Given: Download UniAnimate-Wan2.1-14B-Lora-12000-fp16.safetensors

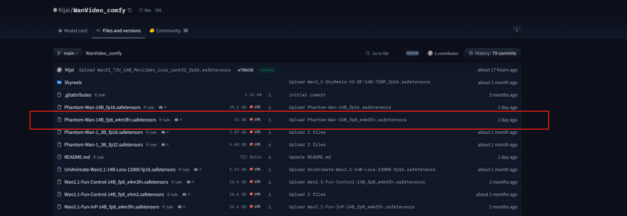Looking at the screenshot, I should 270,169.
